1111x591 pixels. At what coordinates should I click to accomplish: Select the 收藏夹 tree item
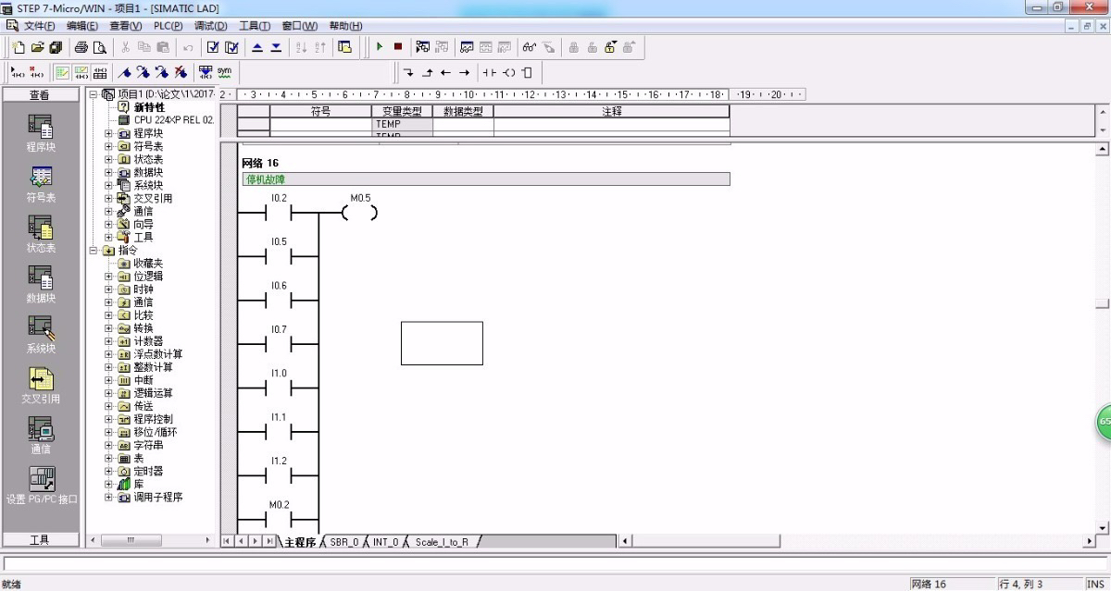(x=148, y=264)
